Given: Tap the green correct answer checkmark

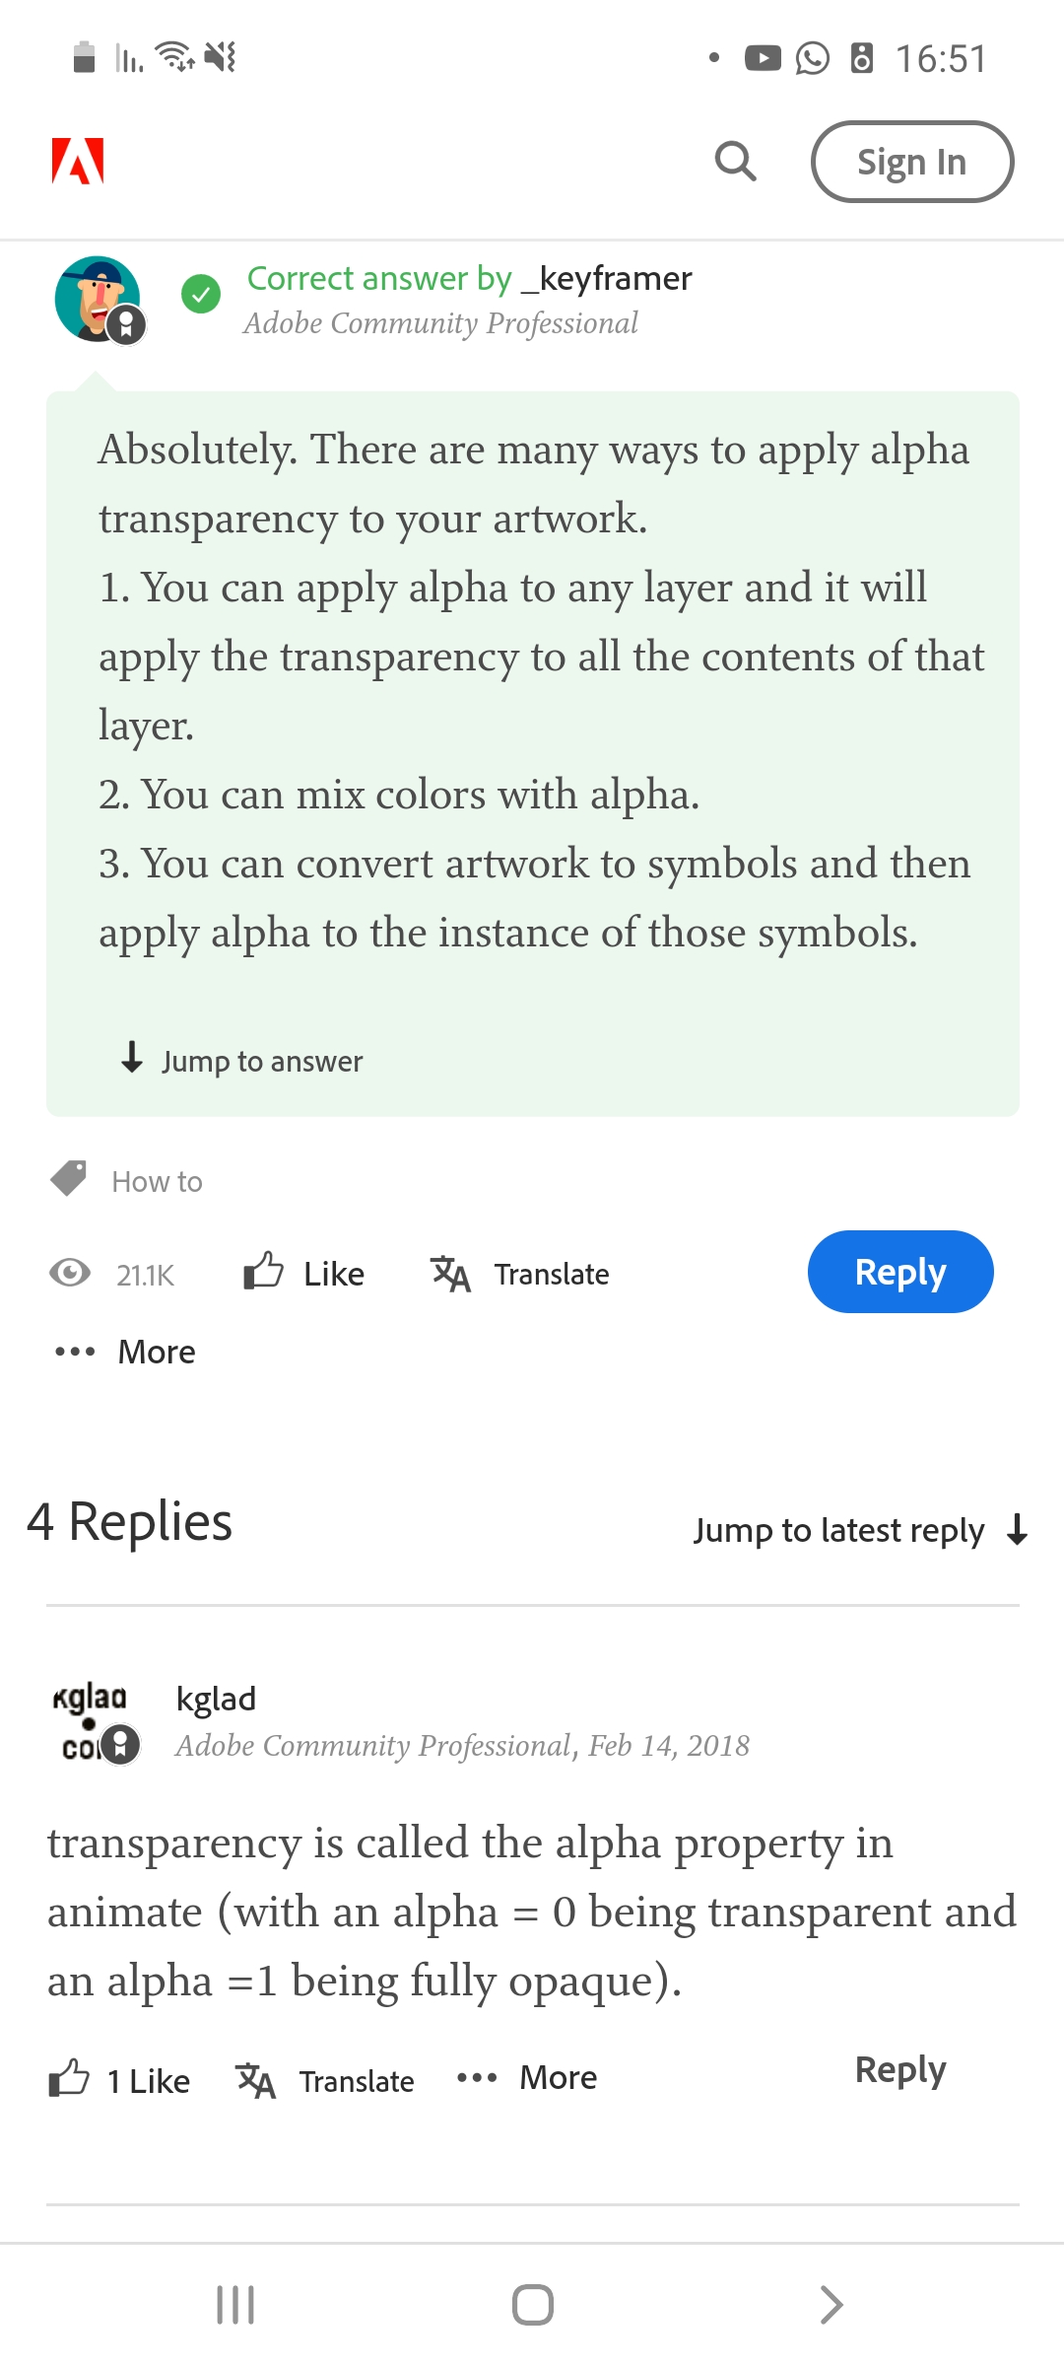Looking at the screenshot, I should tap(201, 294).
